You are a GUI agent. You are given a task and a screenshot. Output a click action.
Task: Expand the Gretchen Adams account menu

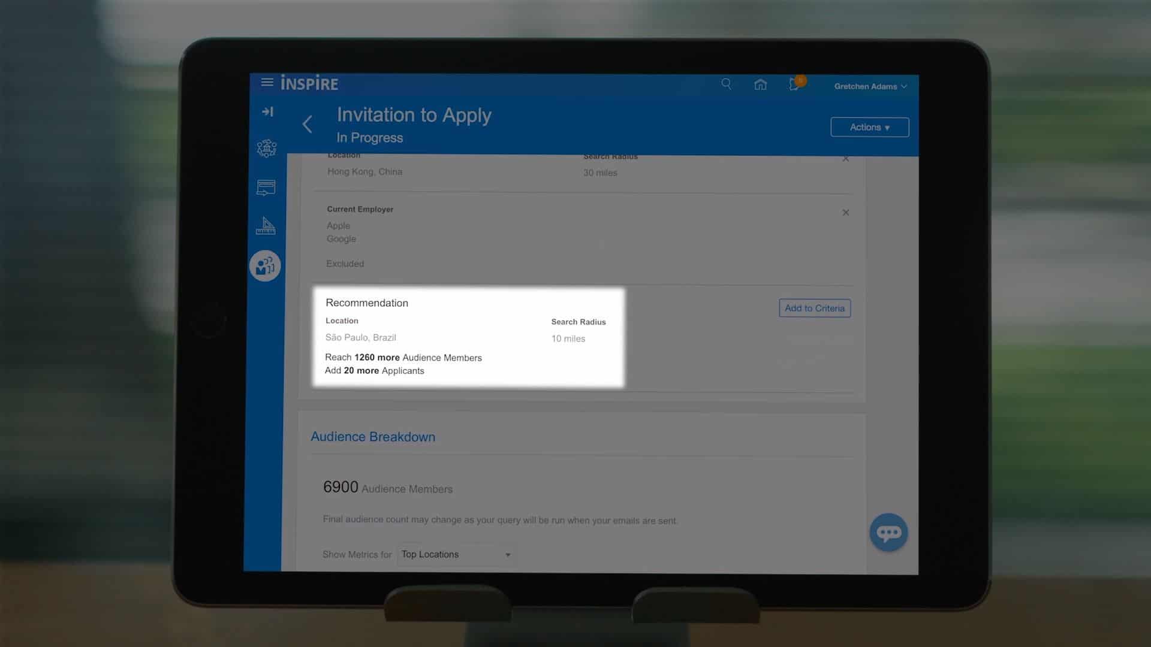click(870, 86)
